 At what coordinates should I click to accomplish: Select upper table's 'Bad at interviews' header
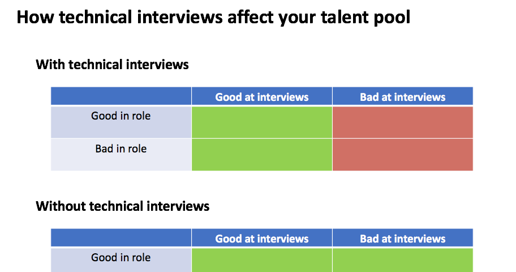tap(402, 97)
